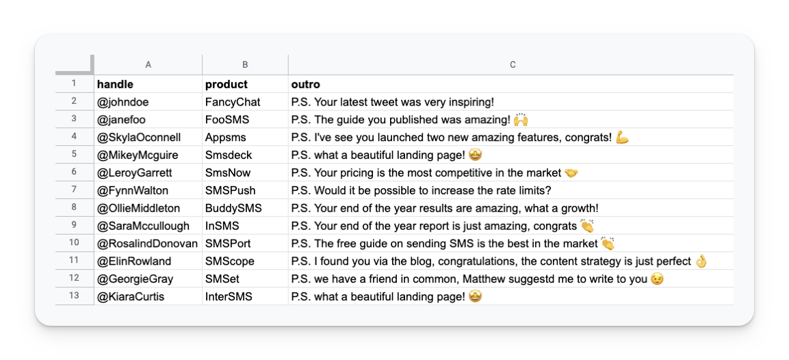Click the @OllieMiddleton handle cell

(148, 208)
